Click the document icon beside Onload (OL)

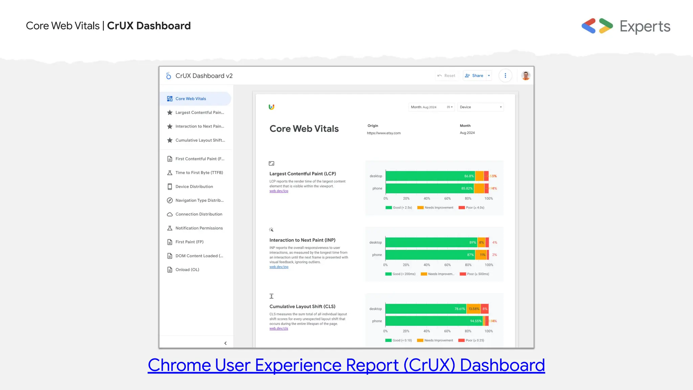pyautogui.click(x=170, y=270)
